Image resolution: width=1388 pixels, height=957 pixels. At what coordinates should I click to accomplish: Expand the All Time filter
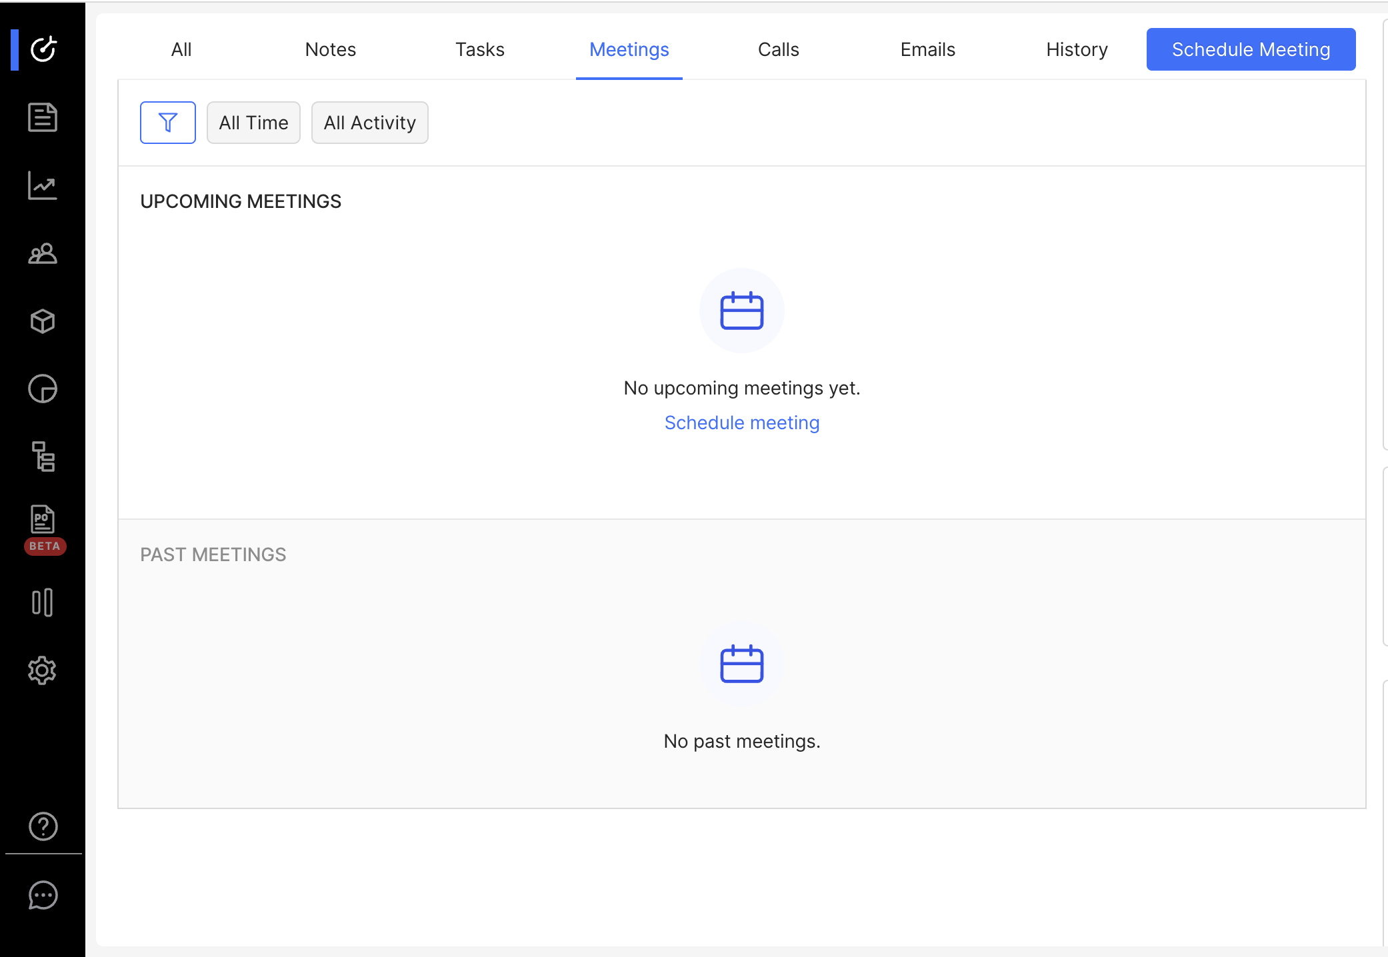[253, 123]
